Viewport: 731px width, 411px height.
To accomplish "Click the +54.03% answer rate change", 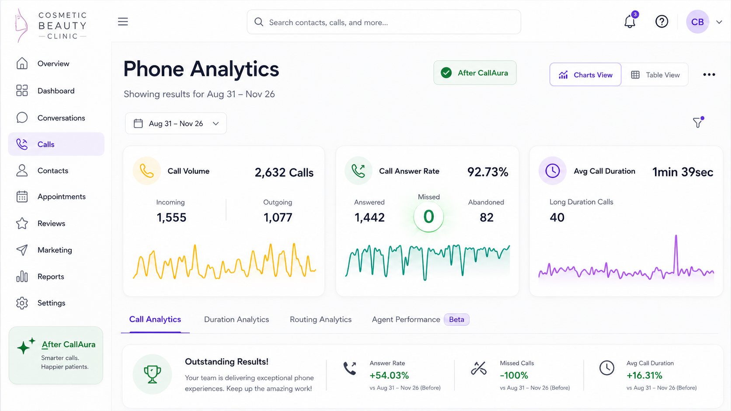I will pyautogui.click(x=389, y=375).
